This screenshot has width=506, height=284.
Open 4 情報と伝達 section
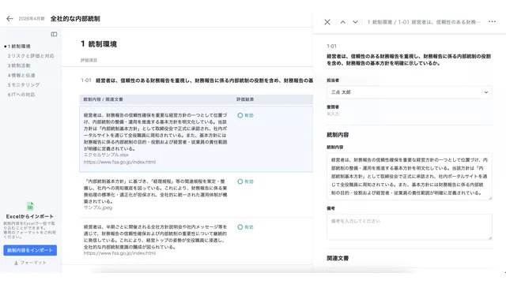click(21, 76)
